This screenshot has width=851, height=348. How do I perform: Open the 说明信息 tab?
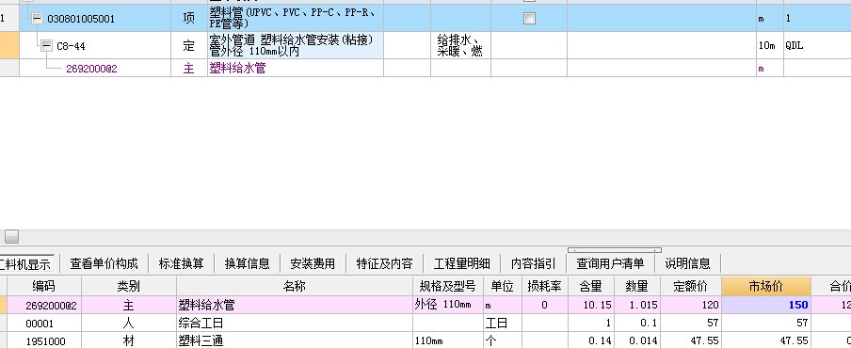click(687, 264)
